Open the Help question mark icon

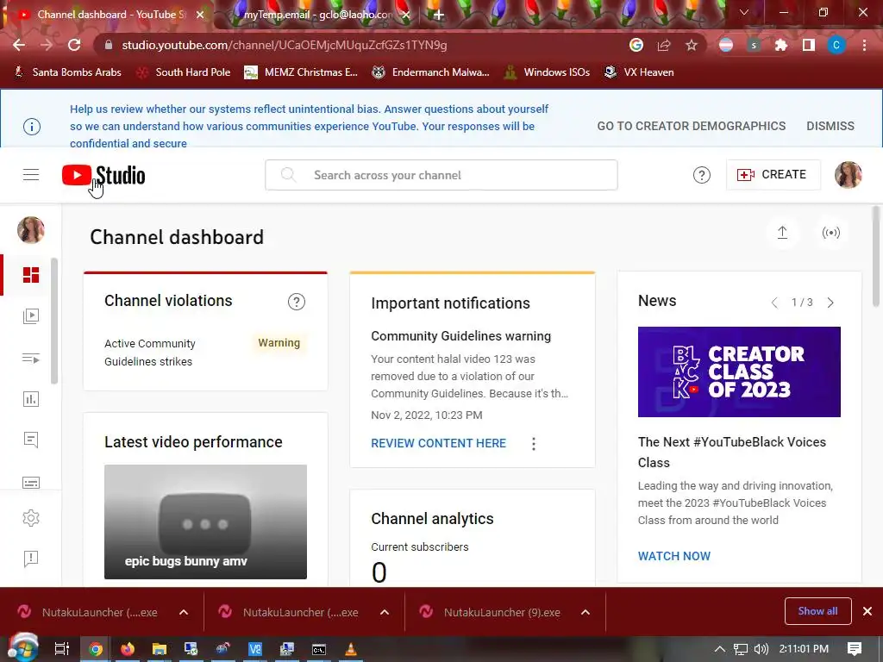pos(702,175)
